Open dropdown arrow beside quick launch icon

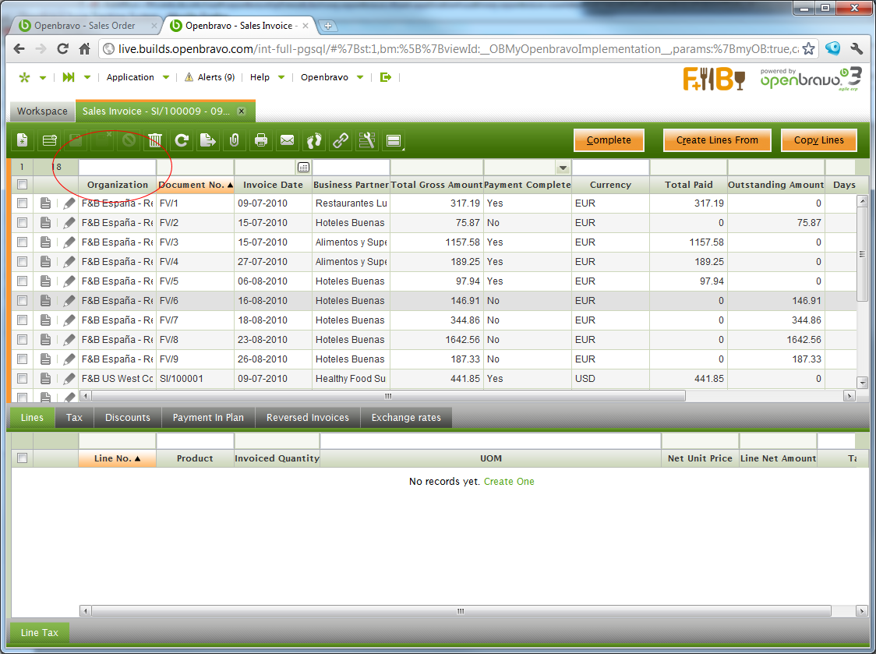coord(87,78)
